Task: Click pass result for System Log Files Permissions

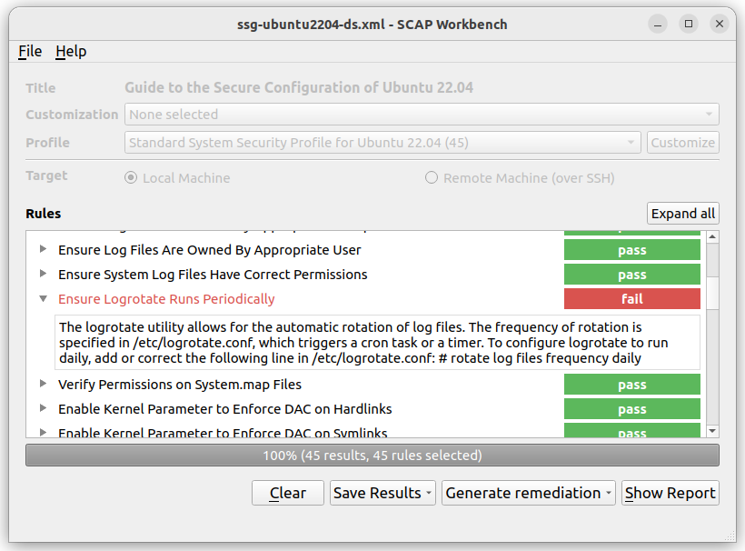Action: tap(632, 275)
